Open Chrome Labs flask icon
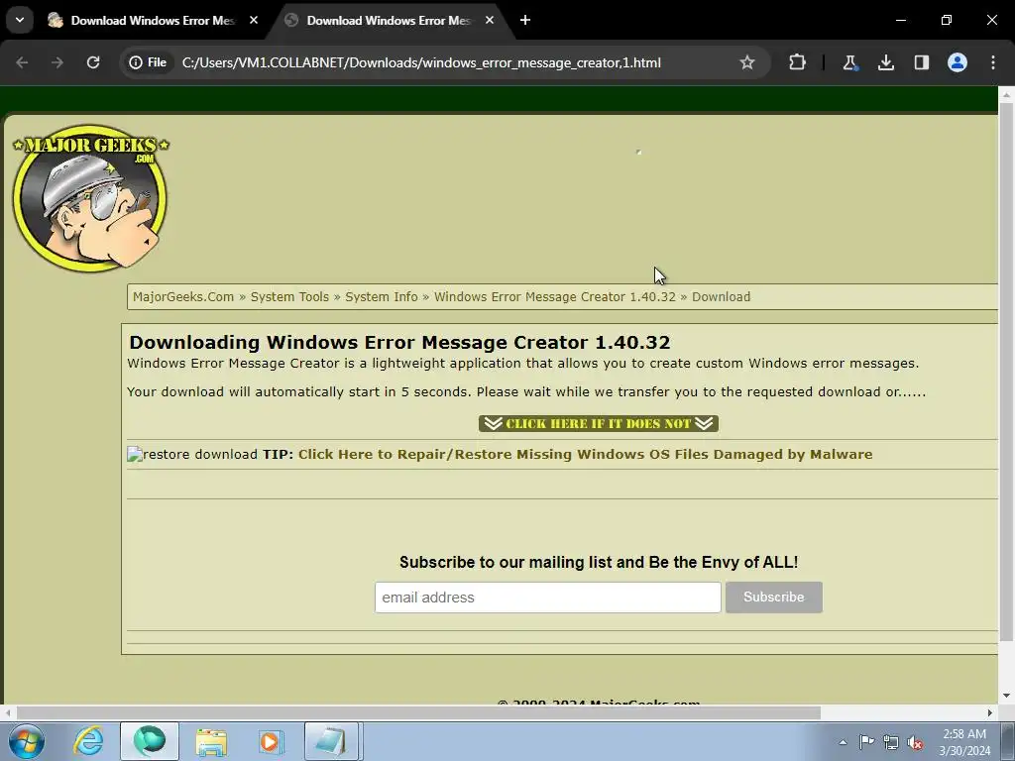The width and height of the screenshot is (1015, 761). [x=849, y=62]
